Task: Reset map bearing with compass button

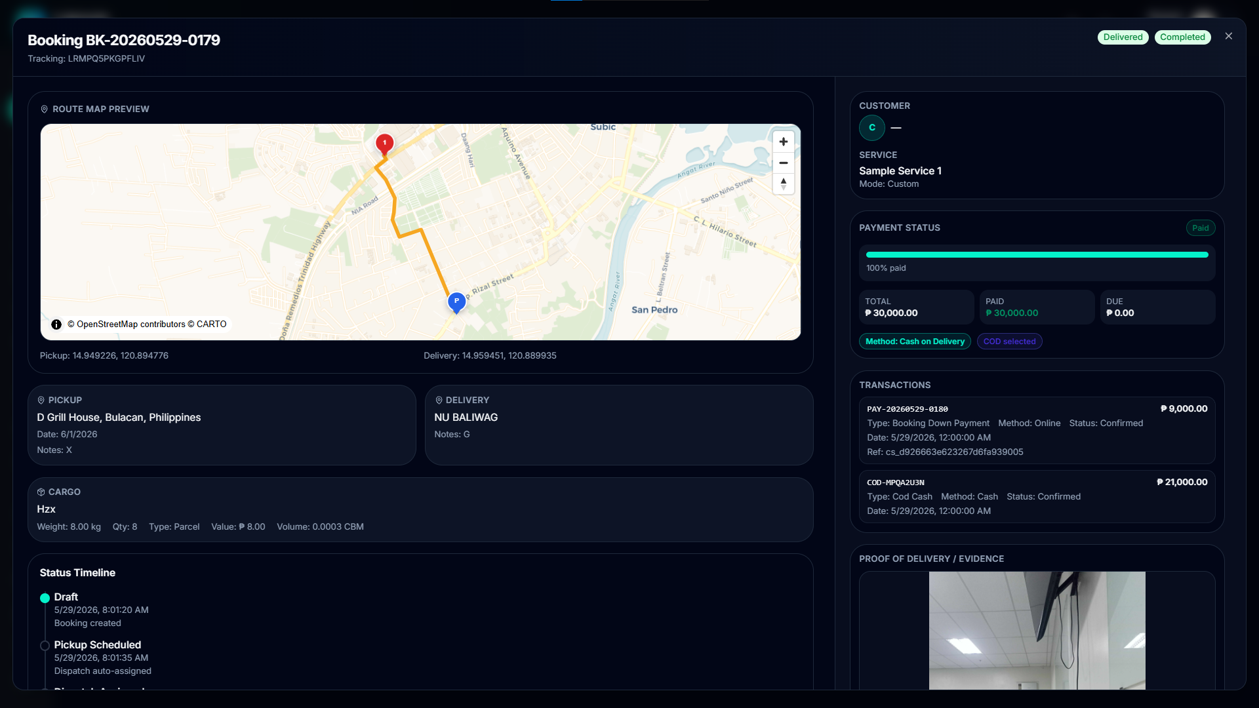Action: coord(783,184)
